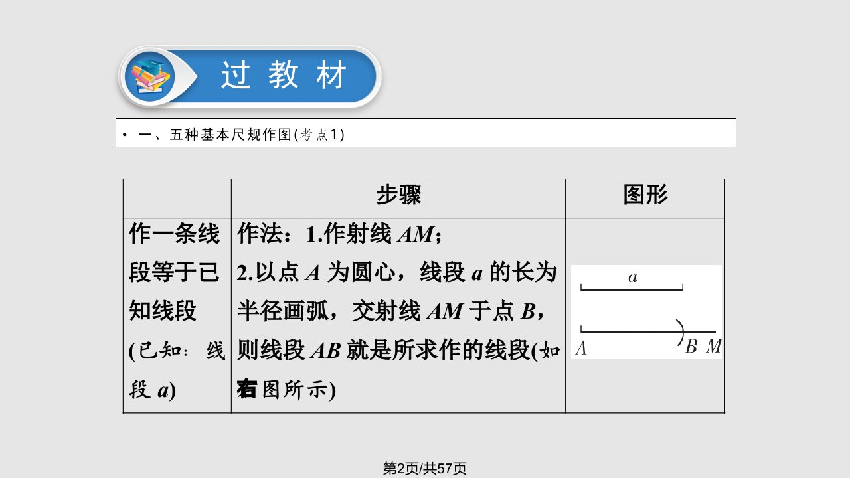The width and height of the screenshot is (850, 478).
Task: Click the '过教材' banner title
Action: pos(284,76)
